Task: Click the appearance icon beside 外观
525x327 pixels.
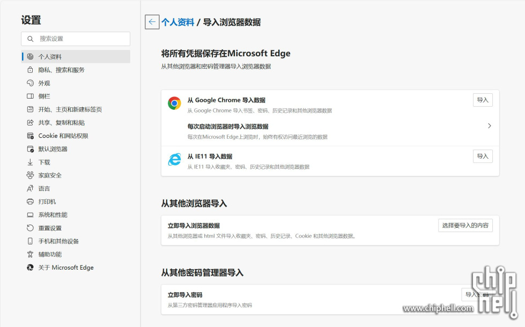Action: (30, 83)
